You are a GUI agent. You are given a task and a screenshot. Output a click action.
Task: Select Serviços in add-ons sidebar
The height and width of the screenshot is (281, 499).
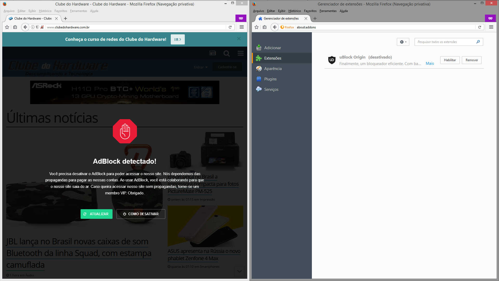coord(282,89)
